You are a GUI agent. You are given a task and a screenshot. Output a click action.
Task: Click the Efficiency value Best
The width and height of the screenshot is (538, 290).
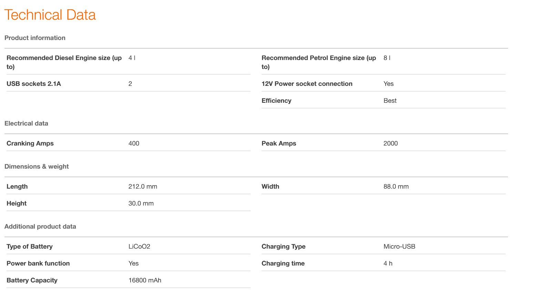pos(390,101)
